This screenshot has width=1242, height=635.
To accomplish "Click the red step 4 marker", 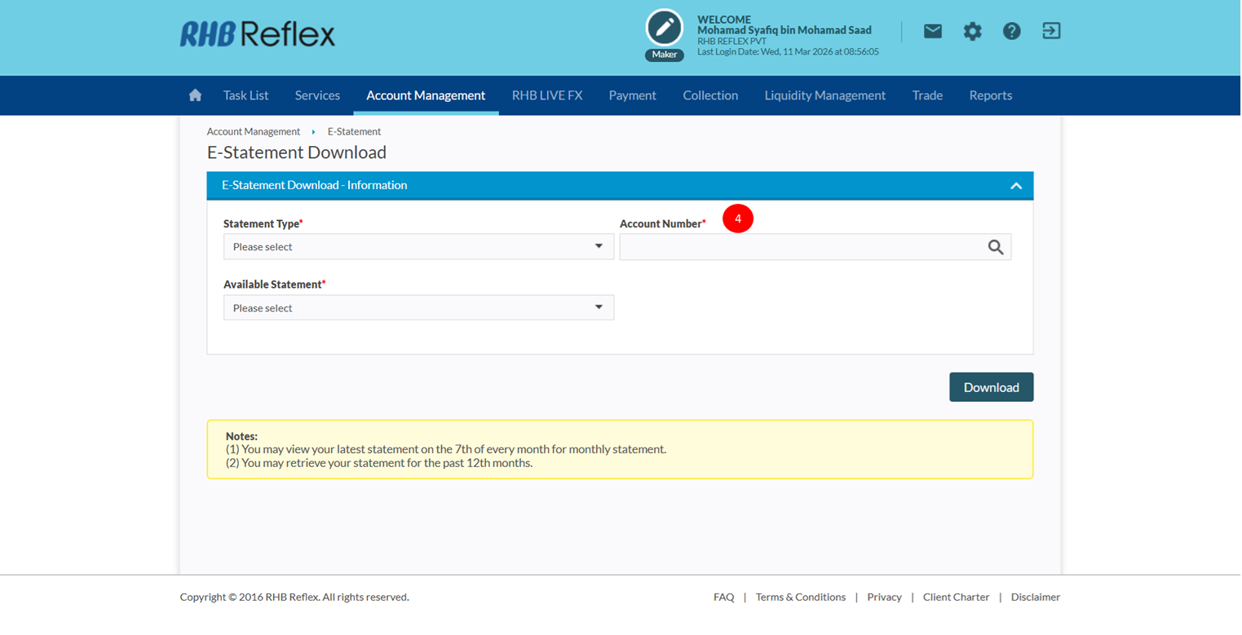I will (x=737, y=219).
